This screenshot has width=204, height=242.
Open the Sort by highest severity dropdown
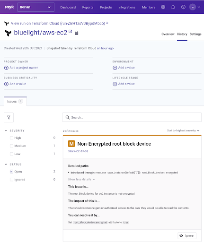coord(183,130)
